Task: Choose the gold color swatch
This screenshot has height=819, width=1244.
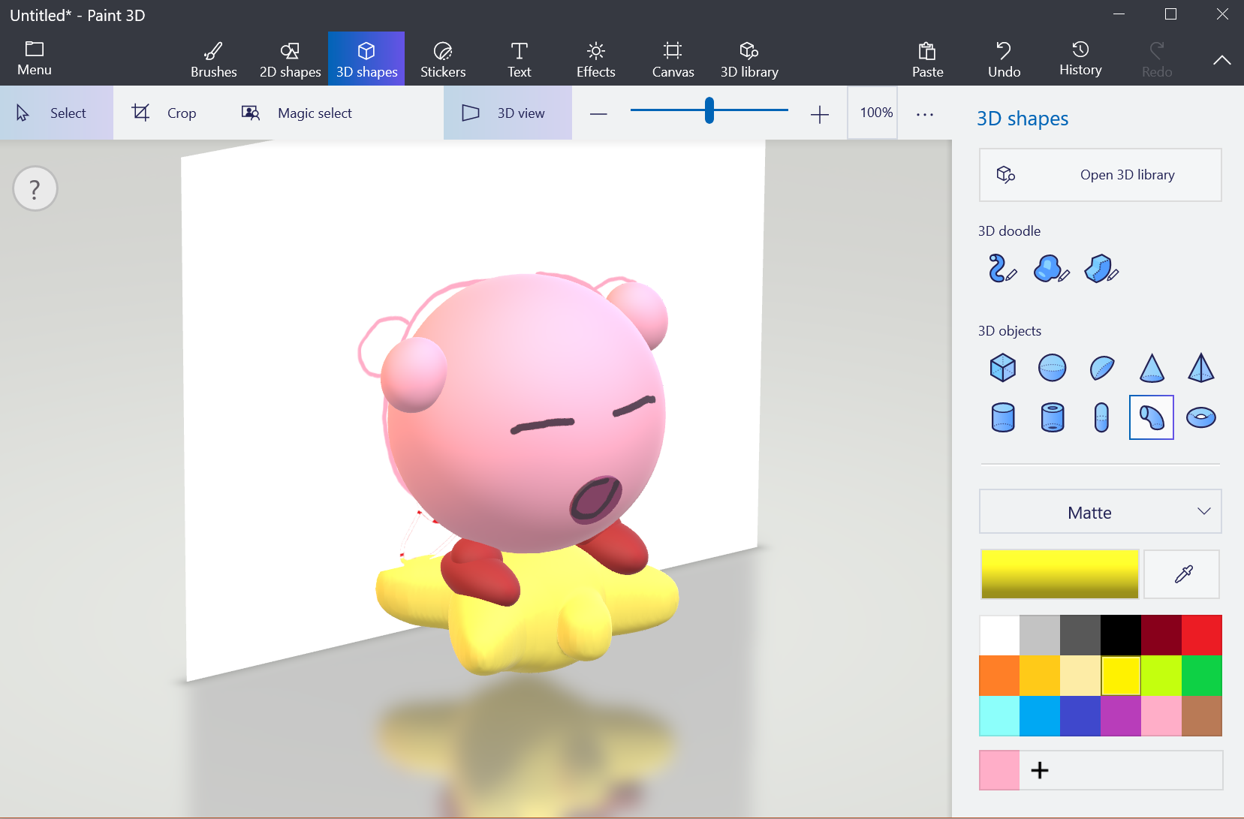Action: click(1041, 676)
